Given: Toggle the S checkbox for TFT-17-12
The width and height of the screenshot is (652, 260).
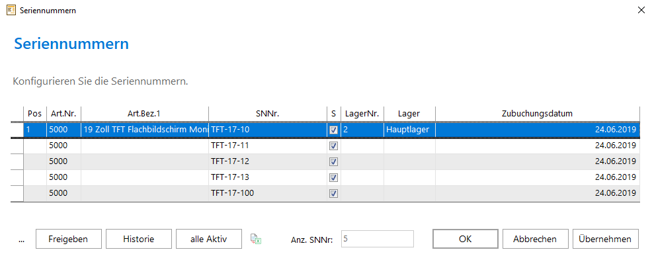Looking at the screenshot, I should (x=333, y=162).
